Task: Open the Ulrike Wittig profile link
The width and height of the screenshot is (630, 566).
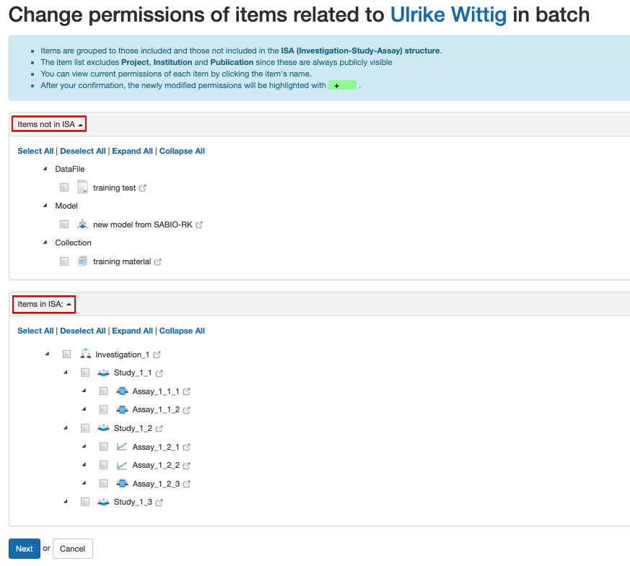Action: [x=448, y=14]
